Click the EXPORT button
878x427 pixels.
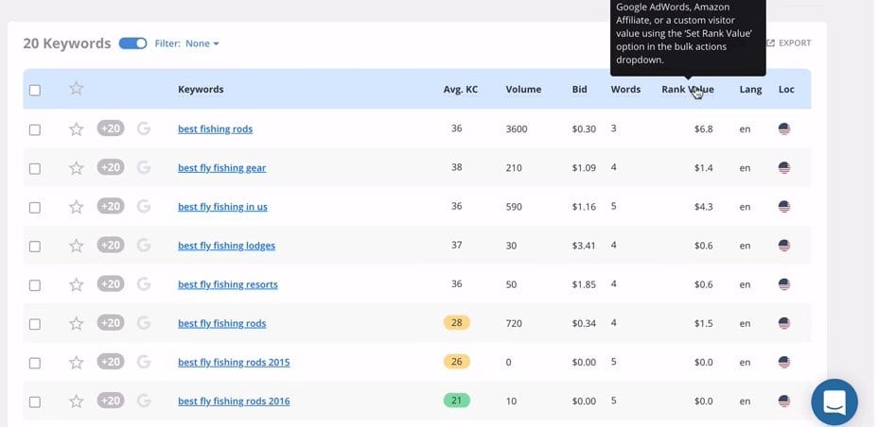788,43
